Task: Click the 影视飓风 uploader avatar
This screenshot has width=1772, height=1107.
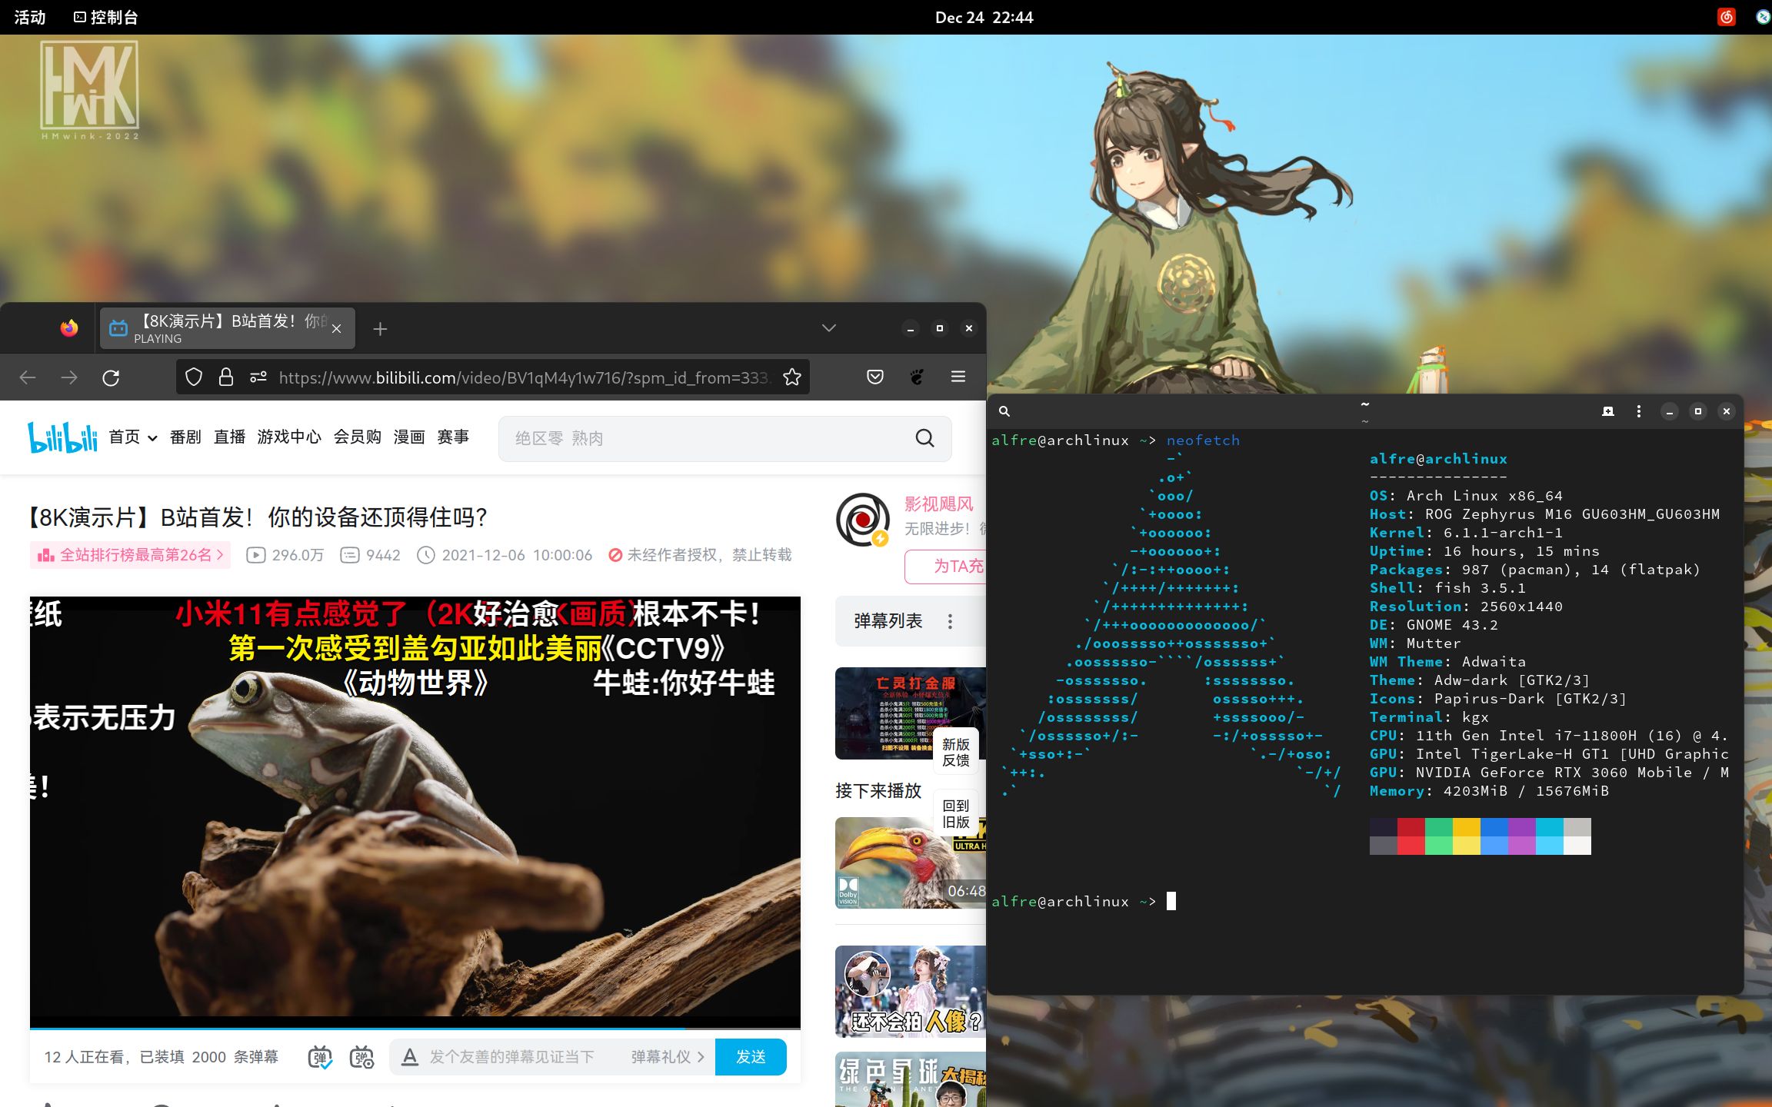Action: (x=863, y=520)
